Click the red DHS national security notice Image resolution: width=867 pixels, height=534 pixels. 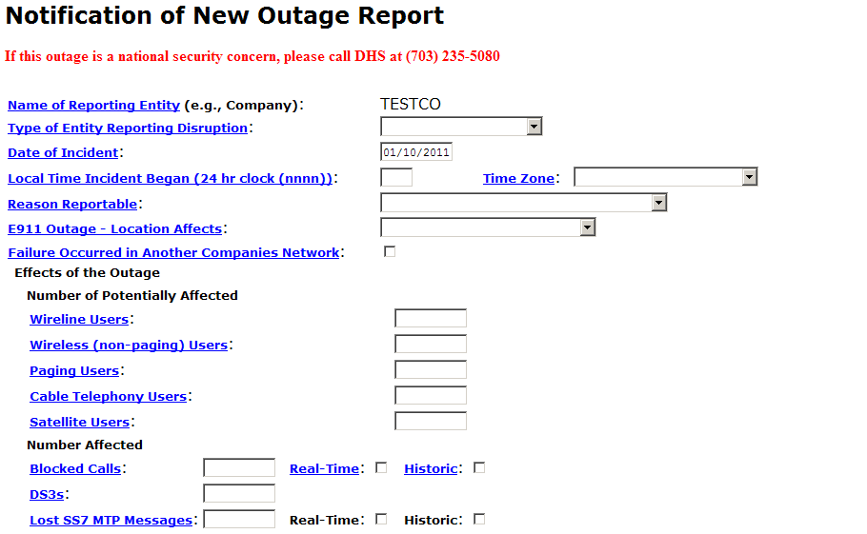pos(252,56)
